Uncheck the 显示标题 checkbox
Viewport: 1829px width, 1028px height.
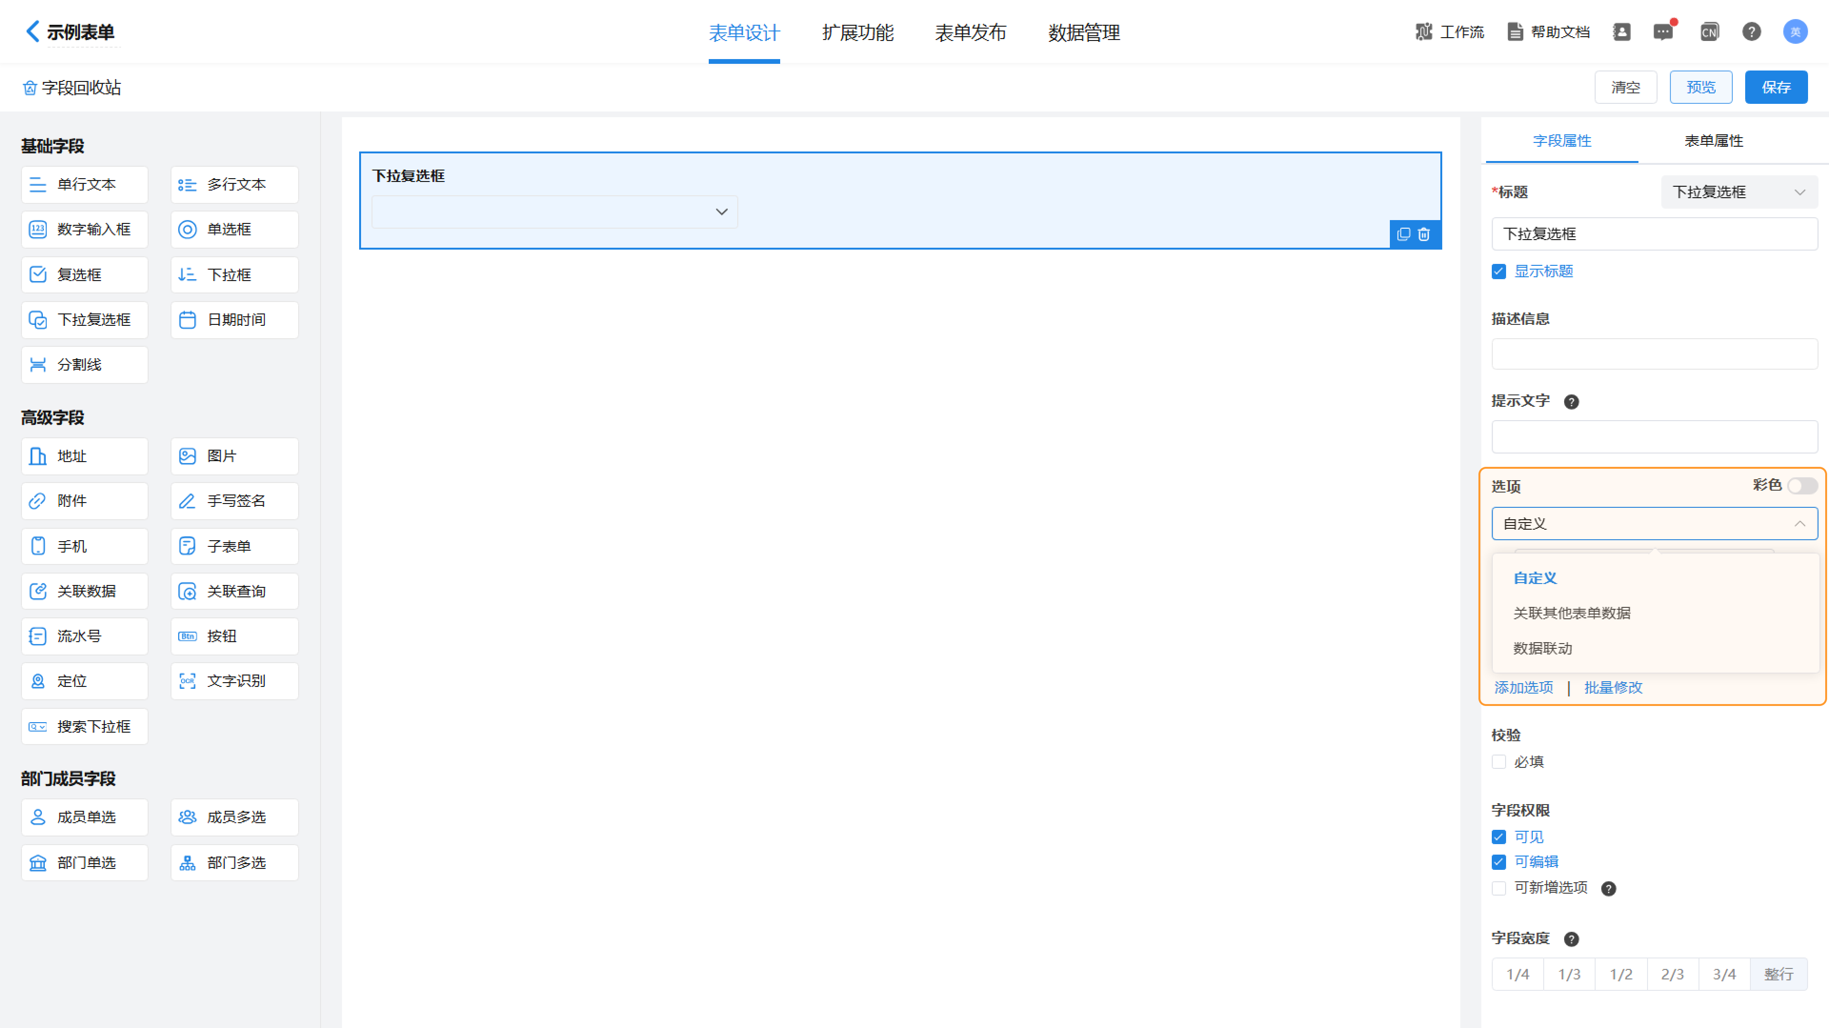click(1499, 272)
